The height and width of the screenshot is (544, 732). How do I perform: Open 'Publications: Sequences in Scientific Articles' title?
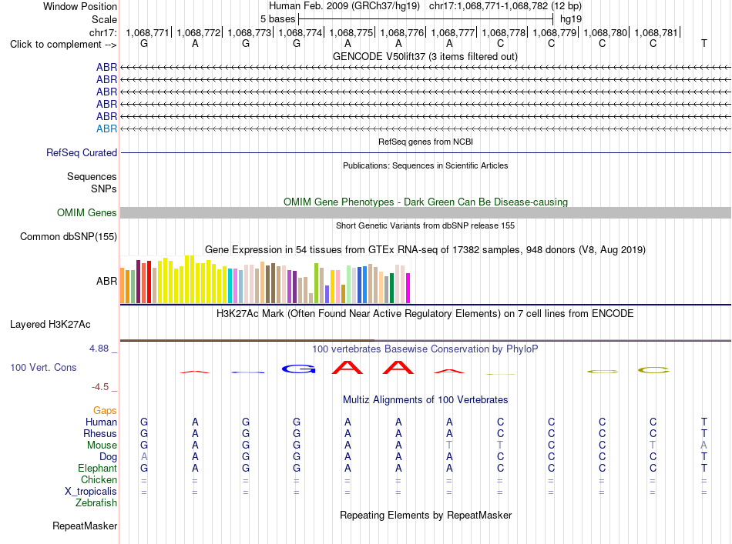[425, 165]
